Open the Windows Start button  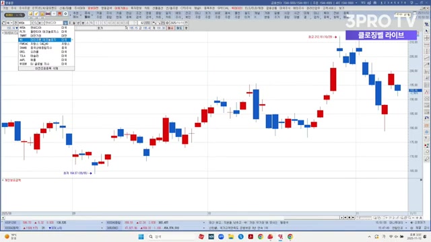[141, 237]
